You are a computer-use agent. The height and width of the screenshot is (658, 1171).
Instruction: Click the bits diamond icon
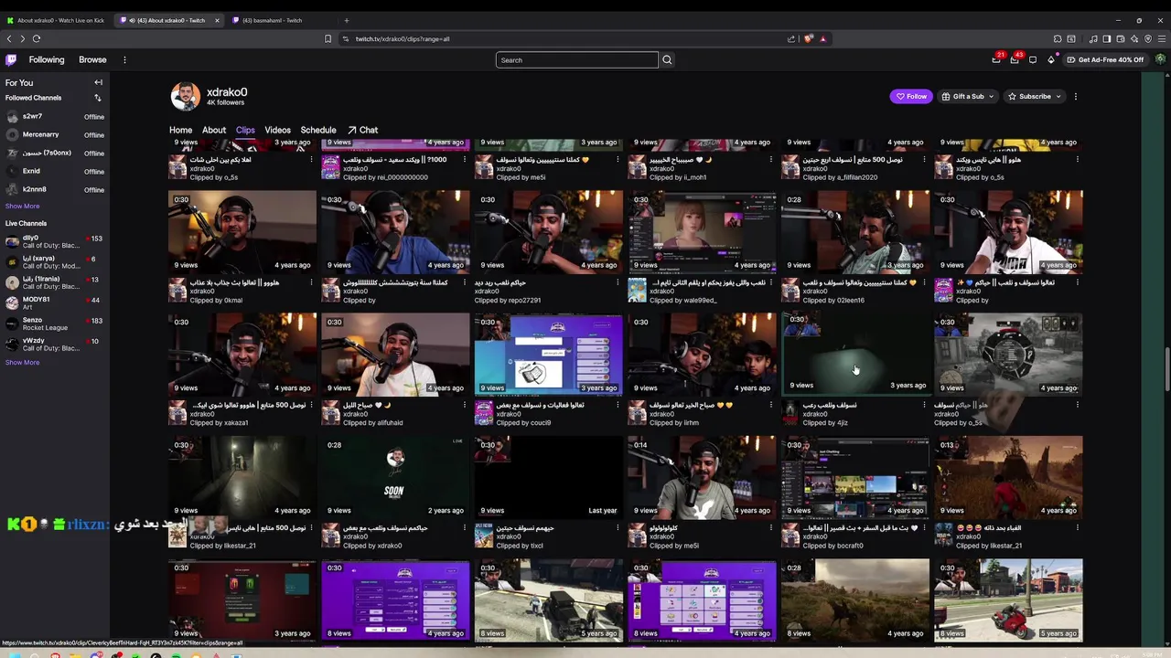1051,59
